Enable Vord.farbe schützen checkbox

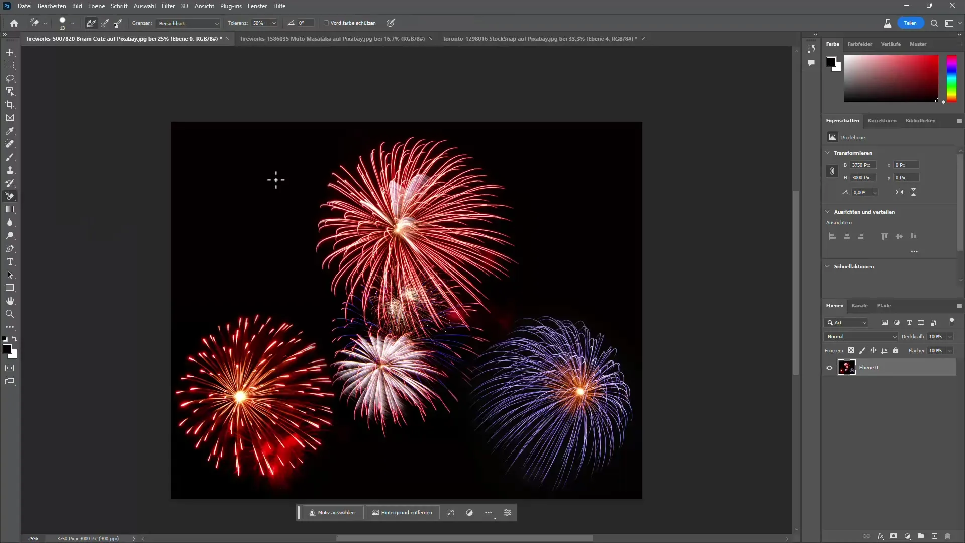326,23
